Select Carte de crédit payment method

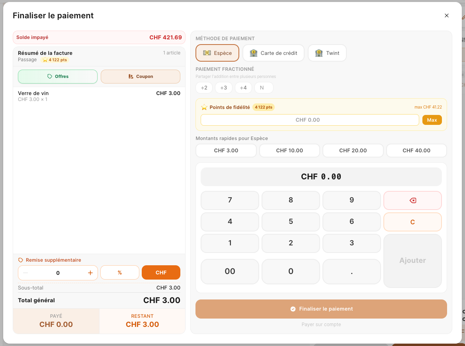click(274, 53)
